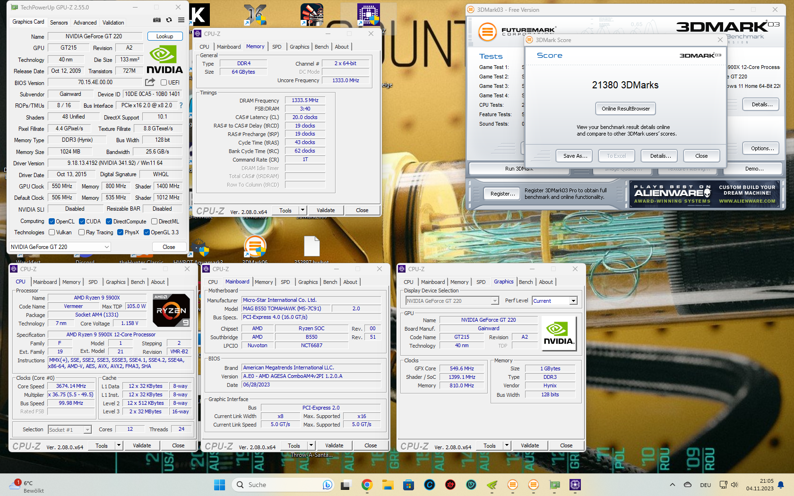Click the Bing icon in the search box
Image resolution: width=794 pixels, height=496 pixels.
pyautogui.click(x=327, y=485)
